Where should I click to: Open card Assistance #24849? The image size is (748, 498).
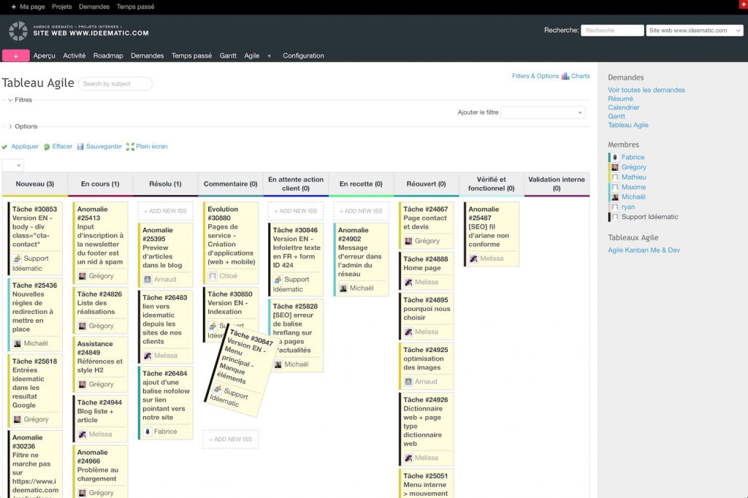click(x=100, y=364)
